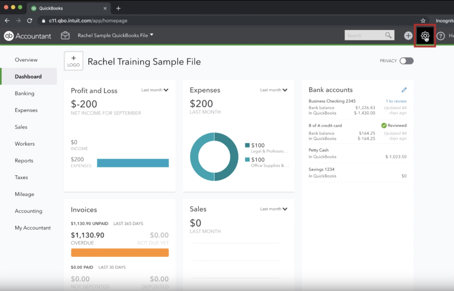Click the $0 Sales last month amount

point(196,223)
